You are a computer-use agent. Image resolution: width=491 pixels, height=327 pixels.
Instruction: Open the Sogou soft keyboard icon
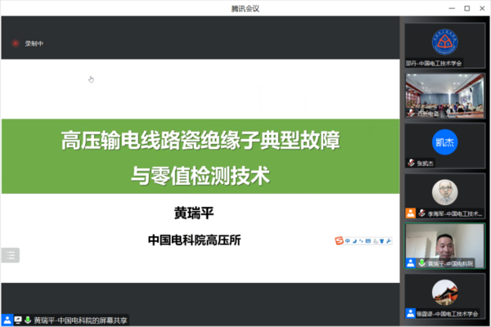click(x=368, y=240)
